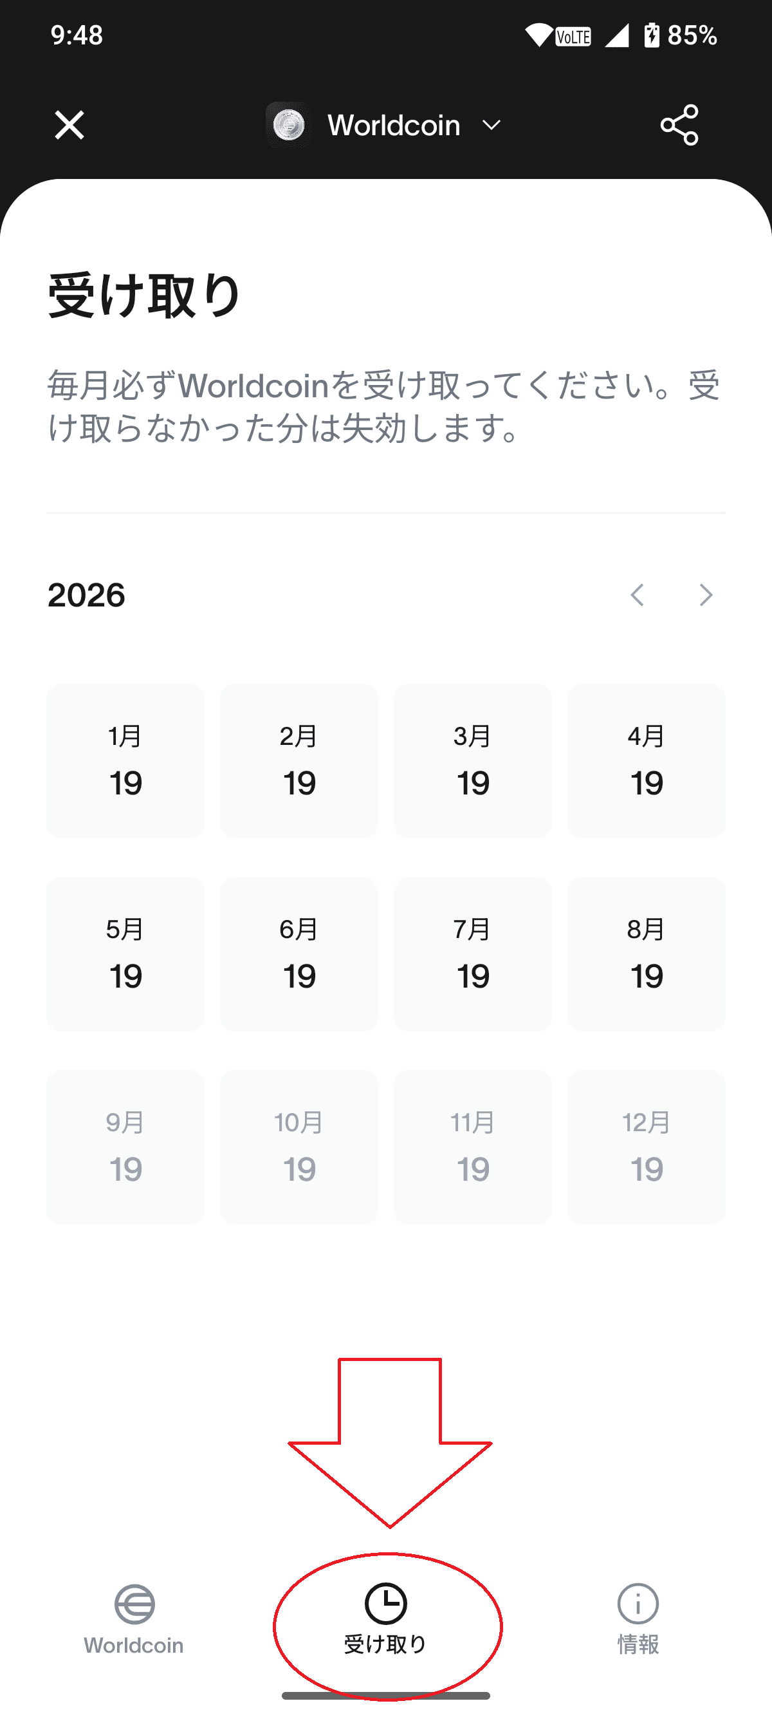This screenshot has height=1719, width=772.
Task: Open the 5月 19 claim tile
Action: 125,953
